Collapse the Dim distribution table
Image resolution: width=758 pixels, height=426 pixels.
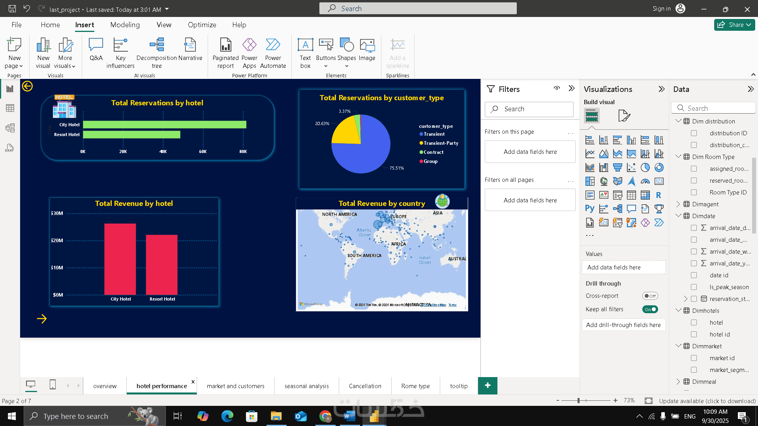pos(678,121)
